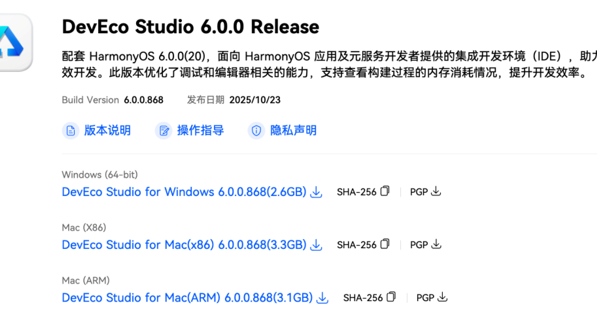Copy SHA-256 for the Windows build
Screen dimensions: 597x325
(385, 191)
